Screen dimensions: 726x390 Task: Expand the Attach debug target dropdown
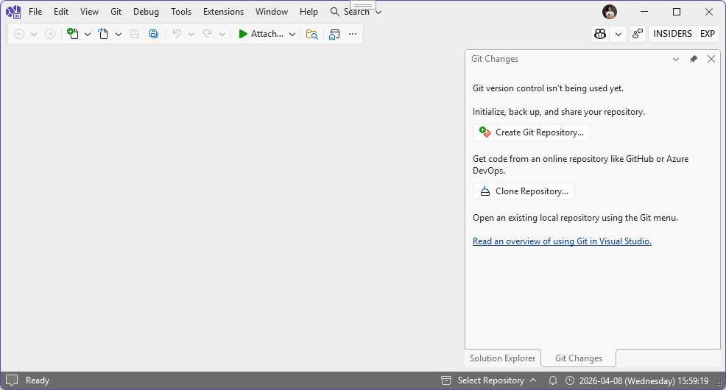[x=292, y=34]
